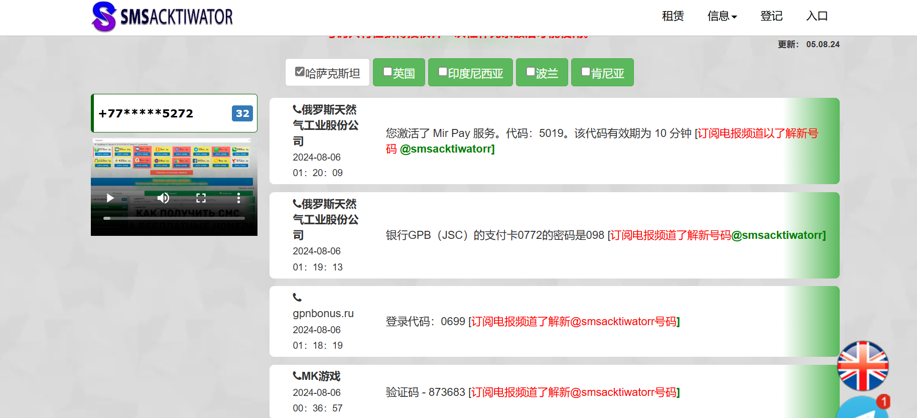The width and height of the screenshot is (917, 418).
Task: Click the phone icon beside gpnbonus.ru
Action: pyautogui.click(x=297, y=298)
